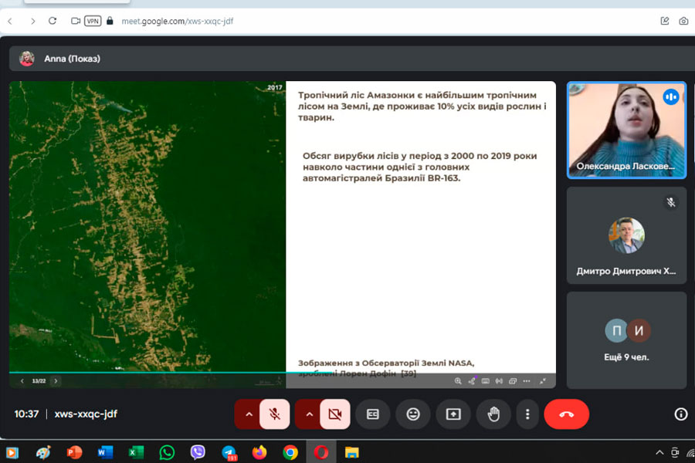Go to previous slide in presentation
Screen dimensions: 695x463
22,381
